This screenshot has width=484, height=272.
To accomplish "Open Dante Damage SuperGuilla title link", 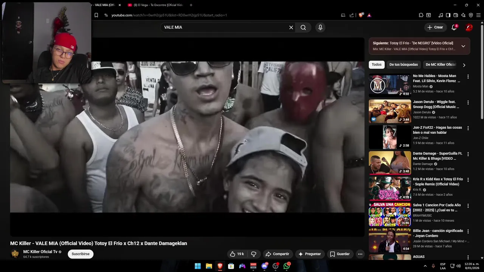I will point(437,156).
